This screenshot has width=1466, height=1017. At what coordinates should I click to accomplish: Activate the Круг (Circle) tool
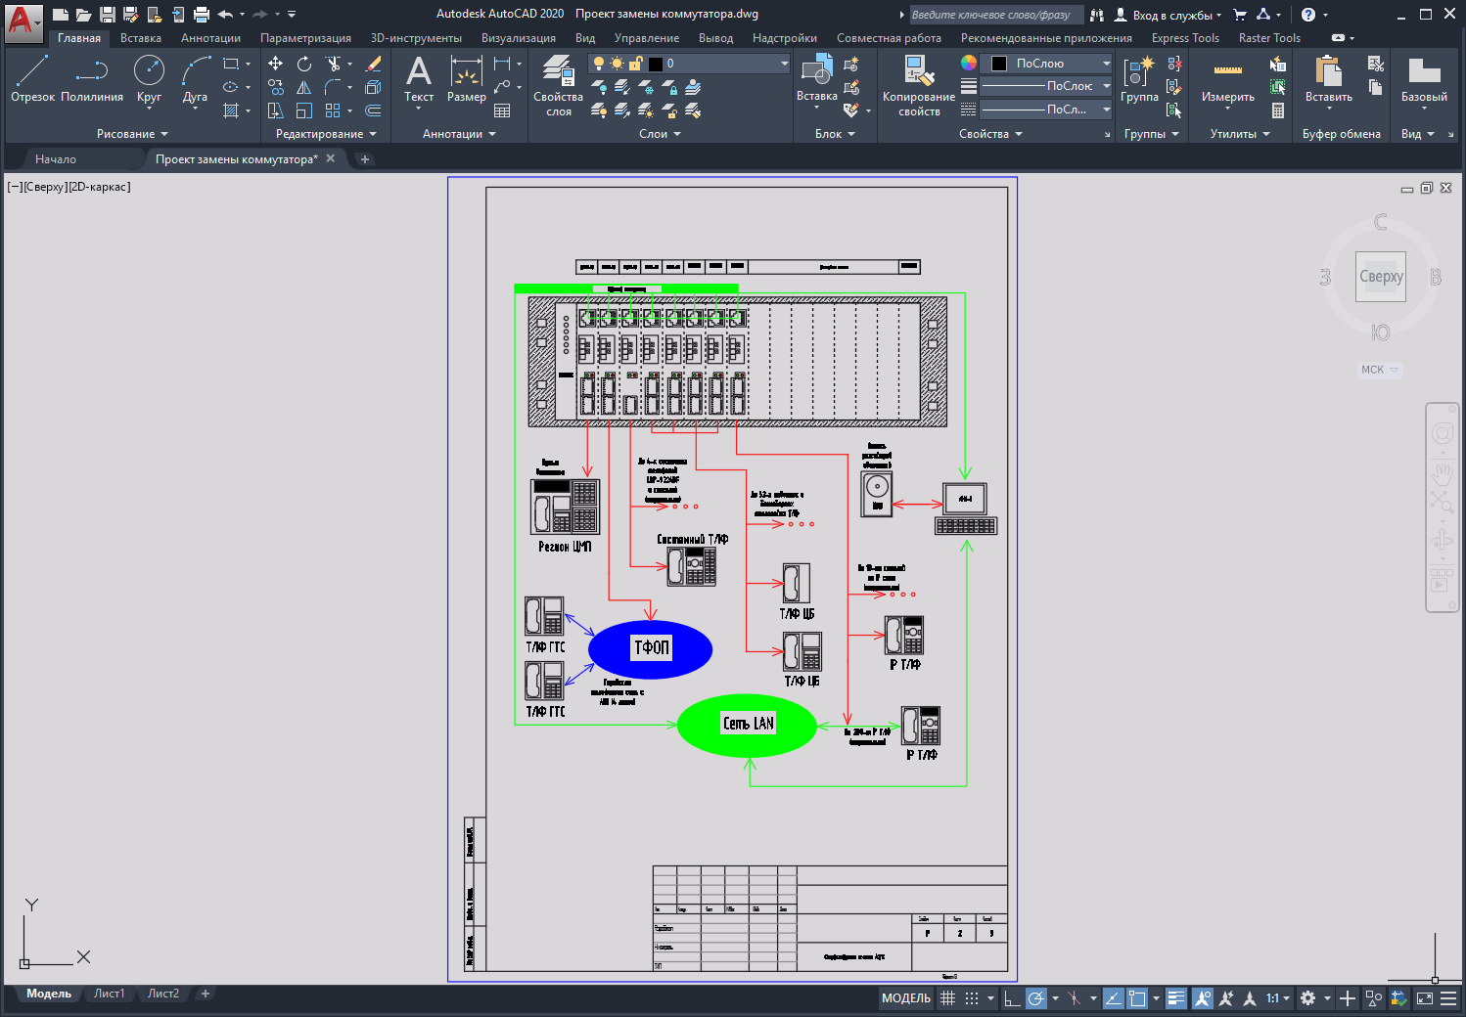[x=149, y=78]
